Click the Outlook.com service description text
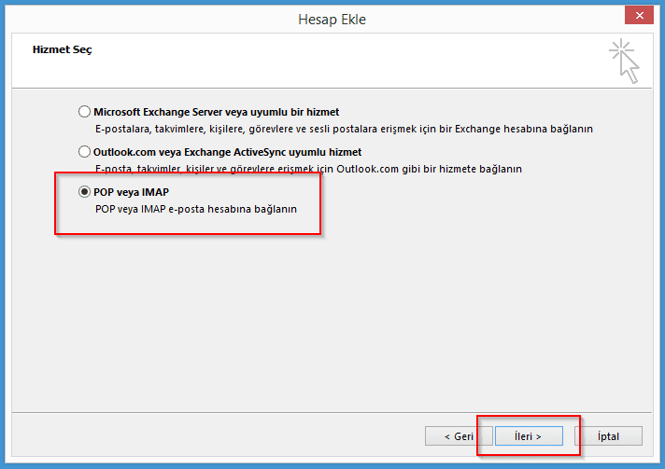This screenshot has width=665, height=469. coord(308,169)
